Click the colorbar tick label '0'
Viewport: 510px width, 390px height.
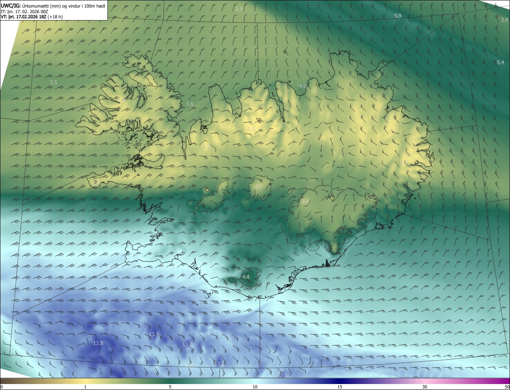(x=2, y=387)
